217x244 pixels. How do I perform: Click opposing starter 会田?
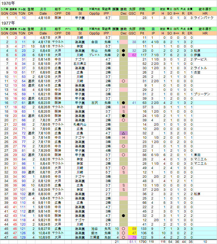tap(95, 42)
